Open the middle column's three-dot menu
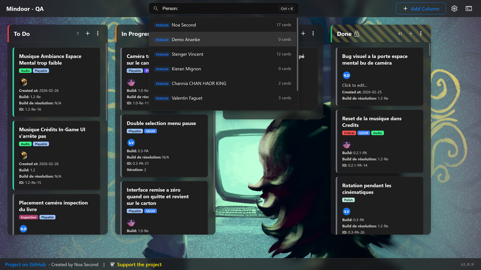The height and width of the screenshot is (270, 481). [x=313, y=33]
